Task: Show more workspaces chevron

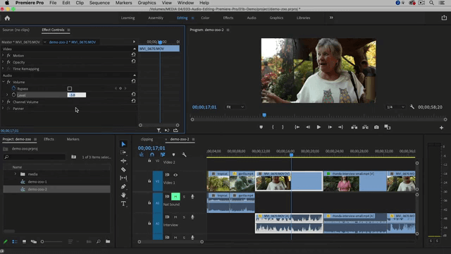Action: pyautogui.click(x=331, y=18)
